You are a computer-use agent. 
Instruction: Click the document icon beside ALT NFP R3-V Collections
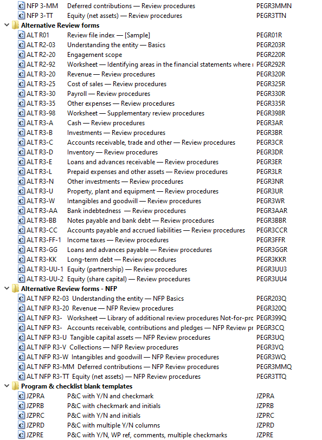(21, 347)
